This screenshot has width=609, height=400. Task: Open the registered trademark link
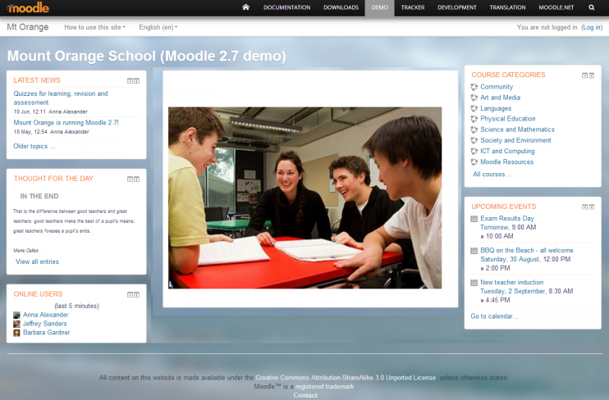click(x=325, y=386)
